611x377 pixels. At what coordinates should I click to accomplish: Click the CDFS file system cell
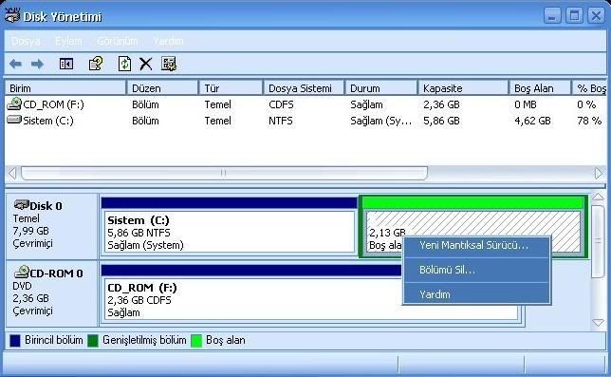tap(281, 104)
